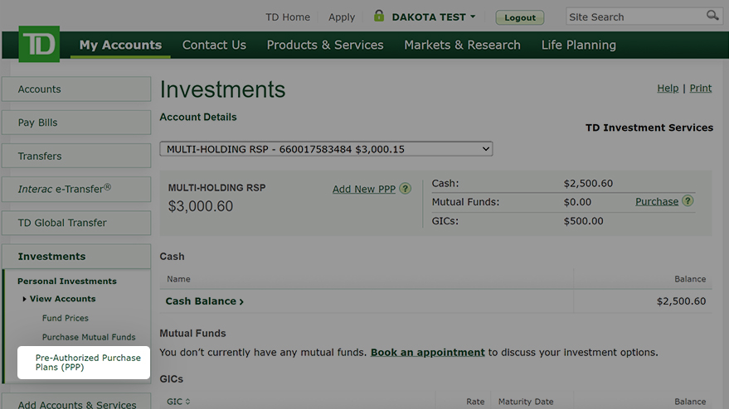The image size is (729, 409).
Task: Select Investments in the sidebar
Action: click(x=76, y=257)
